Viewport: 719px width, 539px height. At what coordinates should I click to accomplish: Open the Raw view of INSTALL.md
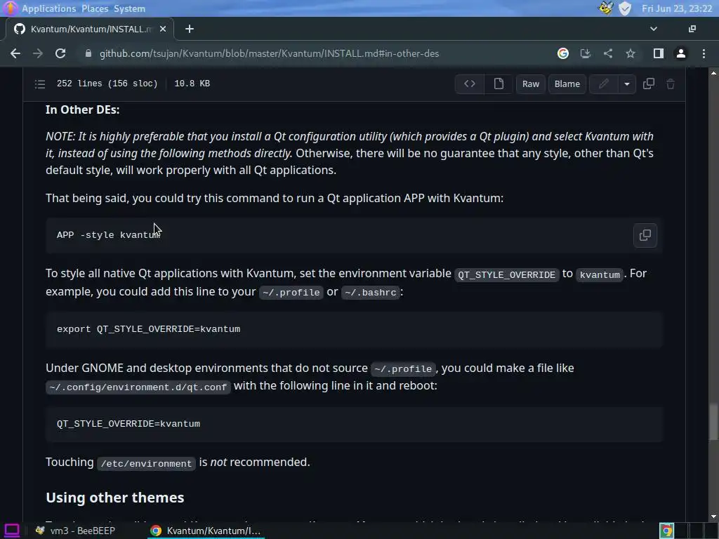pos(531,84)
